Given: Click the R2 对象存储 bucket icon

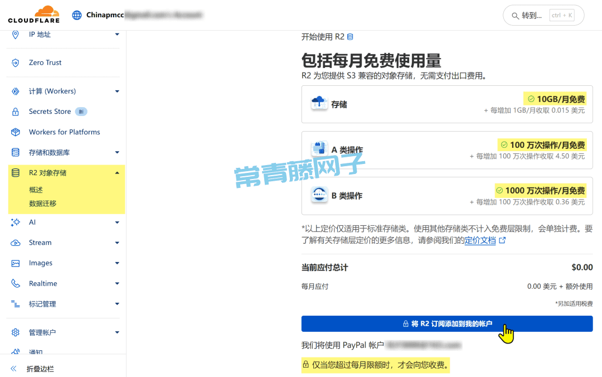Looking at the screenshot, I should coord(16,173).
